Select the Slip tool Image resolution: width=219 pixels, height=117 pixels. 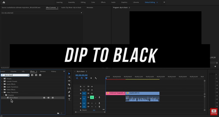(x=69, y=88)
